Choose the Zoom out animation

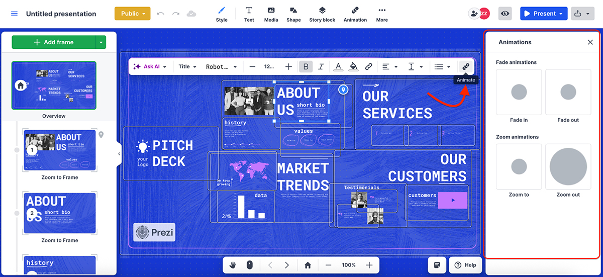click(568, 166)
